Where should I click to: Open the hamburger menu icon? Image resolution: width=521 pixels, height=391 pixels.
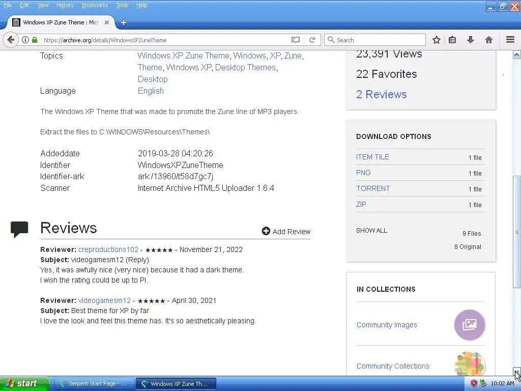(510, 40)
